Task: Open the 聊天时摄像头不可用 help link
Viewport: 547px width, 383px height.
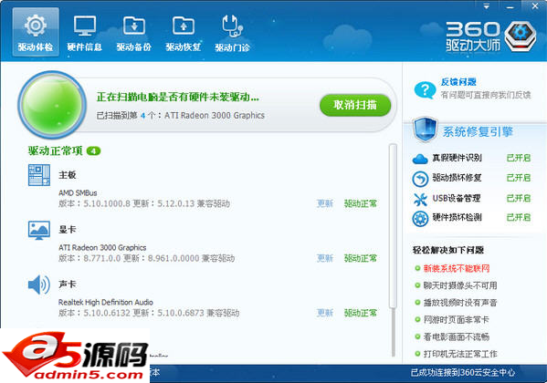Action: (x=460, y=285)
